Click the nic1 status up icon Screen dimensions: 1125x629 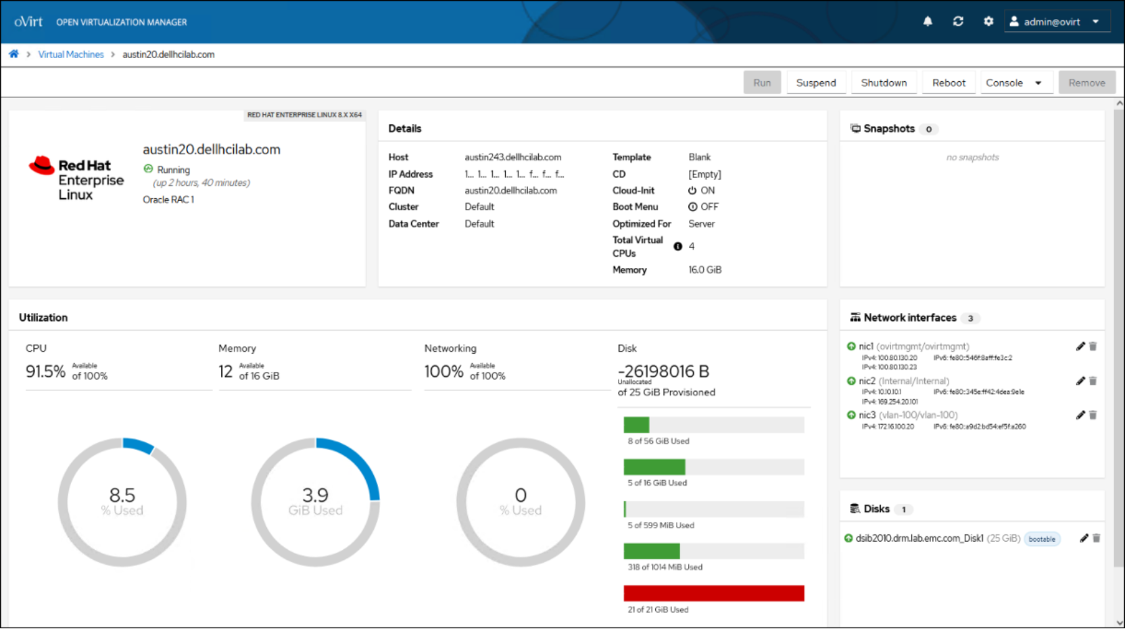coord(851,346)
